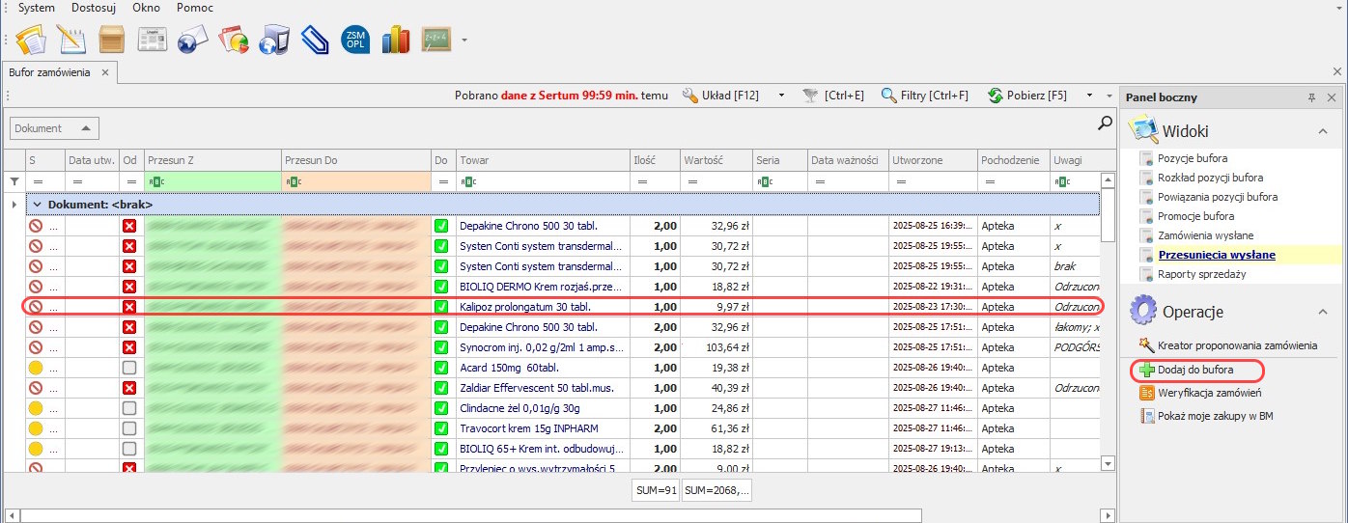The height and width of the screenshot is (523, 1348).
Task: Collapse the Widoki section in side panel
Action: tap(1323, 131)
